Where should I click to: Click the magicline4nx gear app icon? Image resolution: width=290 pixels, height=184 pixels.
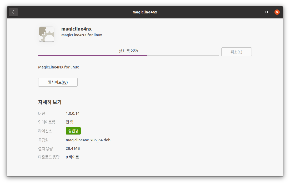coord(47,34)
